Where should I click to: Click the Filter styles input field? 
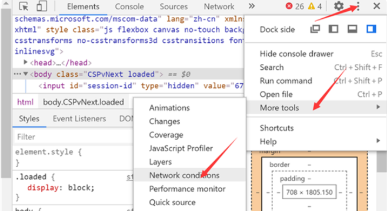(x=73, y=137)
